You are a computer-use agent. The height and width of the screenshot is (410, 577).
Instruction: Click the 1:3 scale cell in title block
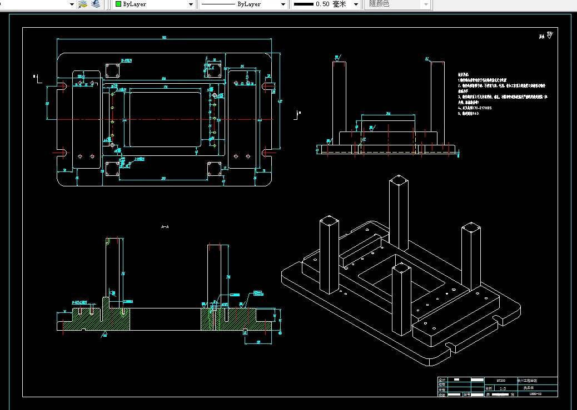coord(502,389)
